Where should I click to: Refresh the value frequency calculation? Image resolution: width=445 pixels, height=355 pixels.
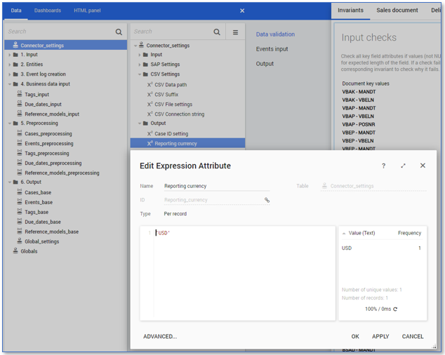(x=395, y=309)
